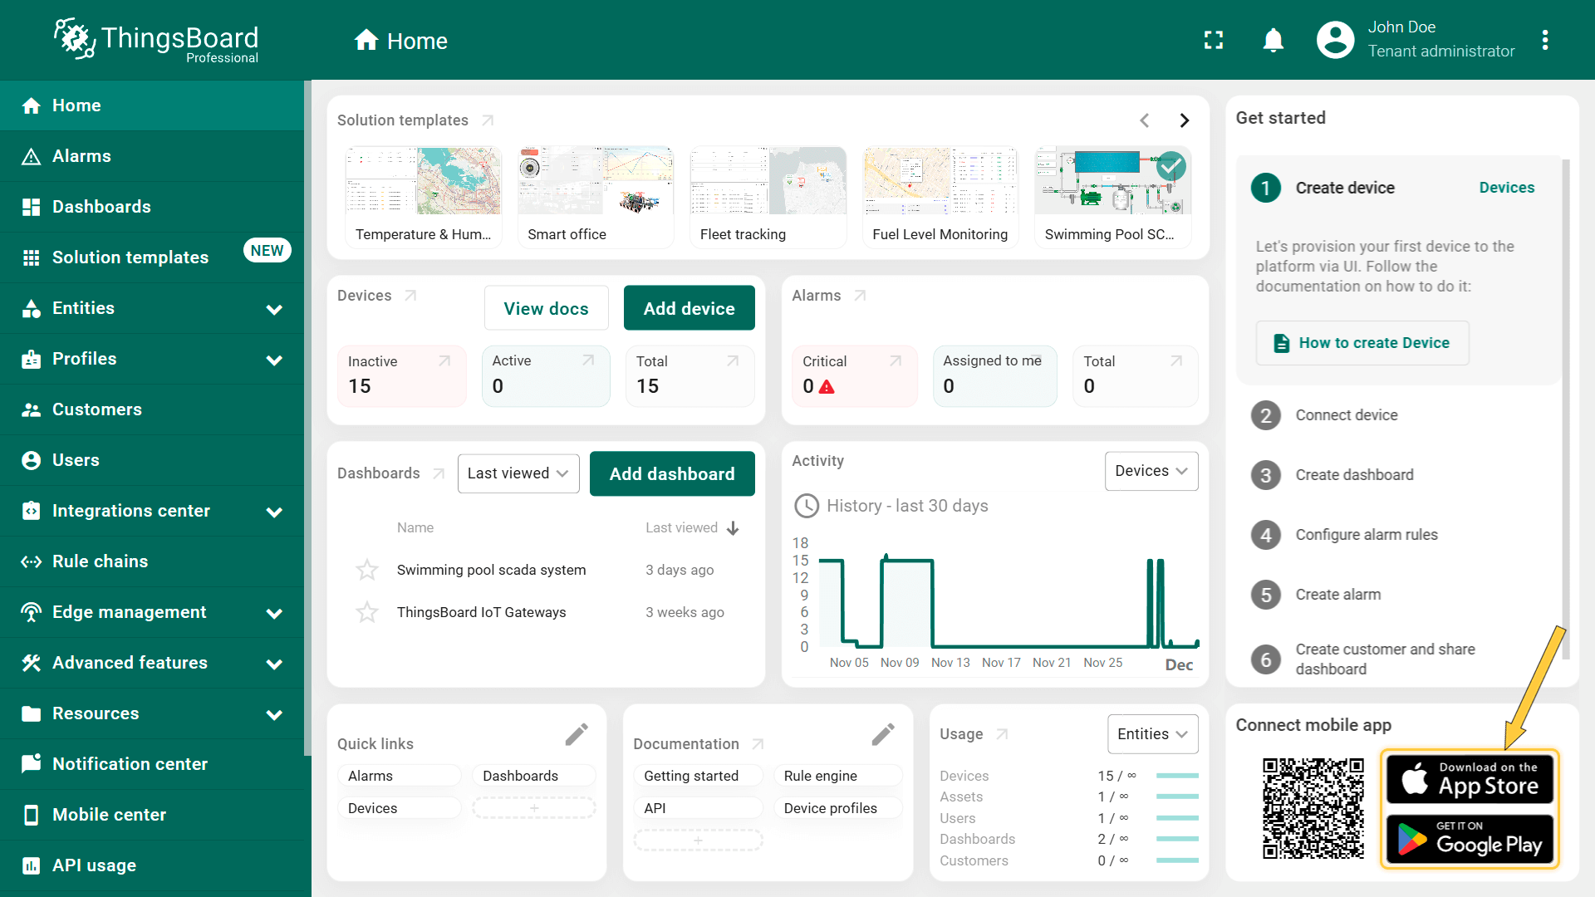This screenshot has height=897, width=1595.
Task: Open Rule chains in the sidebar
Action: coord(100,561)
